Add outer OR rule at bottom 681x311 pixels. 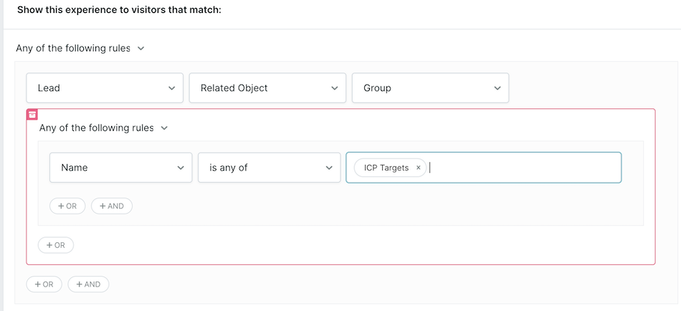[44, 284]
